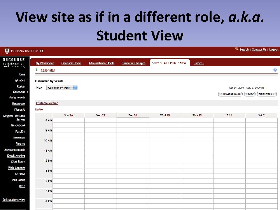
Task: Select the Administrator Tools tab
Action: pos(101,63)
